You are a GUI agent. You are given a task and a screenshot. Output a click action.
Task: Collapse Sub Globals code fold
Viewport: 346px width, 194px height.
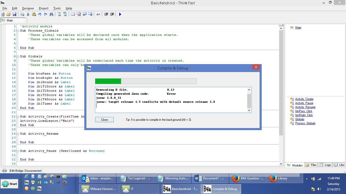pyautogui.click(x=18, y=56)
